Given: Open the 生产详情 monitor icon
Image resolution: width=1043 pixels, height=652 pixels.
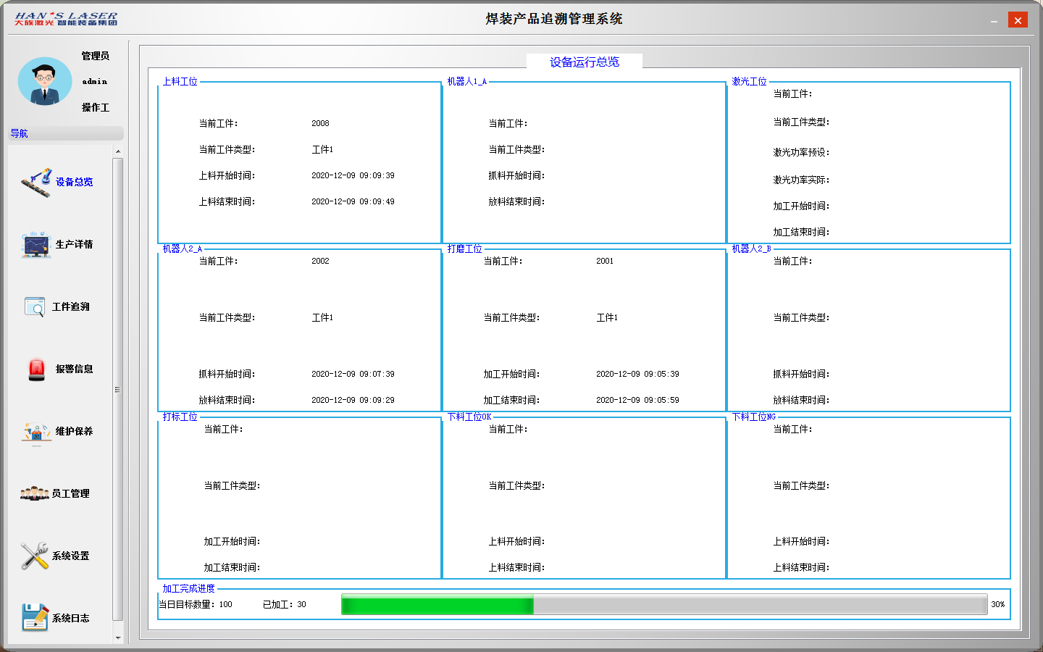Looking at the screenshot, I should [x=36, y=245].
